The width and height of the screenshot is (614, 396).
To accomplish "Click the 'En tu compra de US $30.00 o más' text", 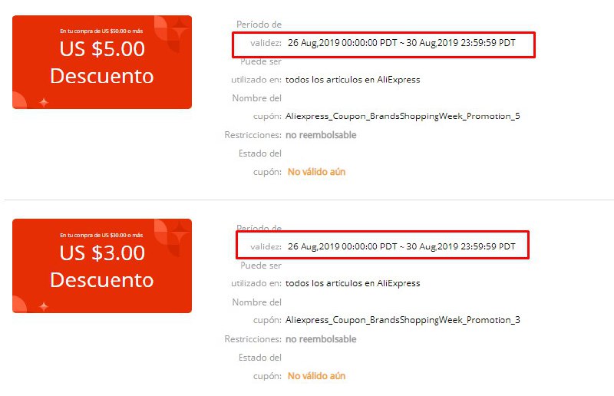I will coord(101,235).
